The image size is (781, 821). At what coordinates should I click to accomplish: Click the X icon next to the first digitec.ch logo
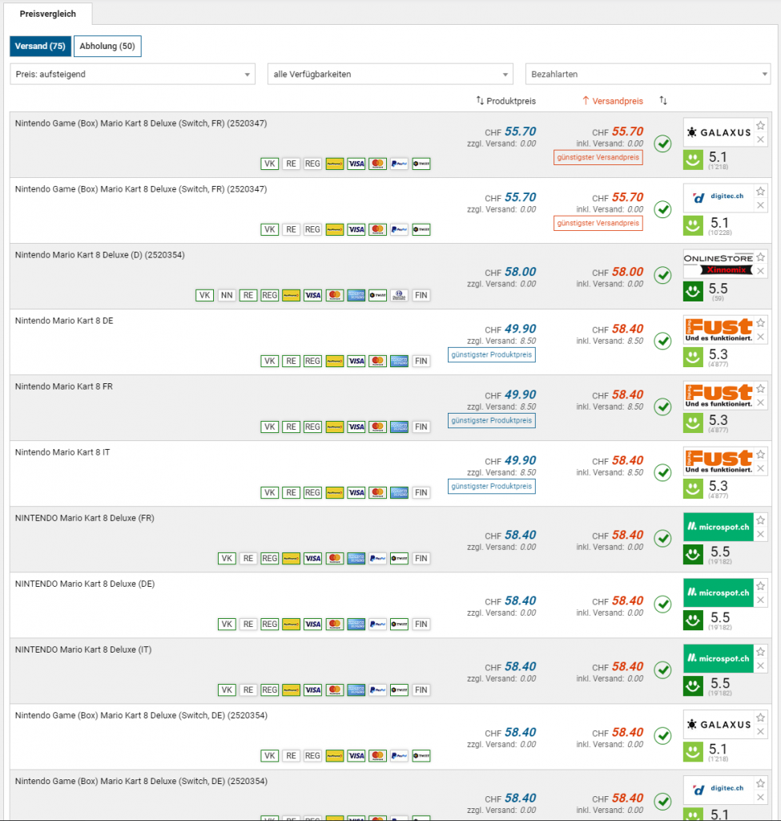tap(761, 206)
